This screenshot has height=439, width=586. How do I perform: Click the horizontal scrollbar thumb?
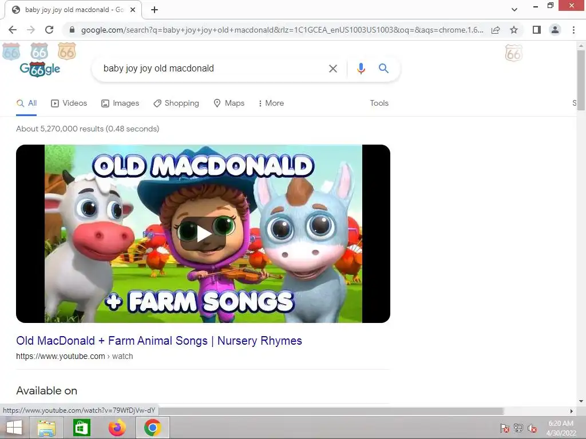[x=331, y=411]
